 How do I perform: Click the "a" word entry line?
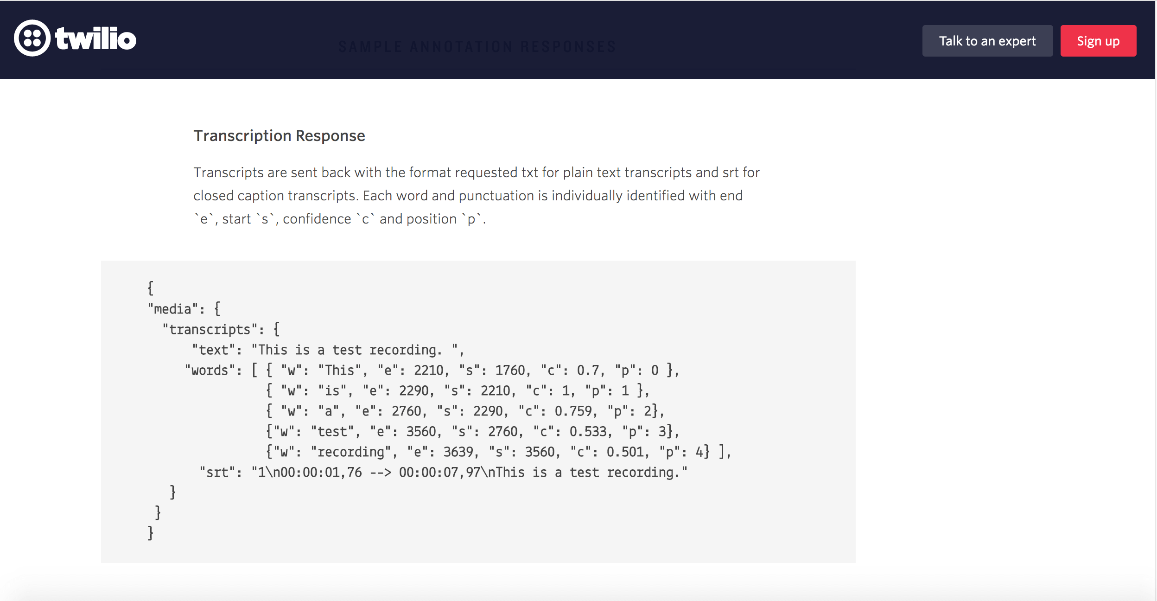point(465,411)
